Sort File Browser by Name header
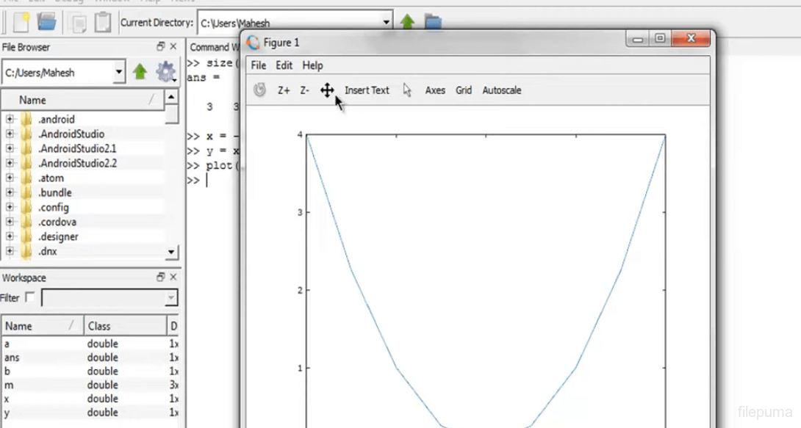Screen dimensions: 801x428 pos(83,100)
